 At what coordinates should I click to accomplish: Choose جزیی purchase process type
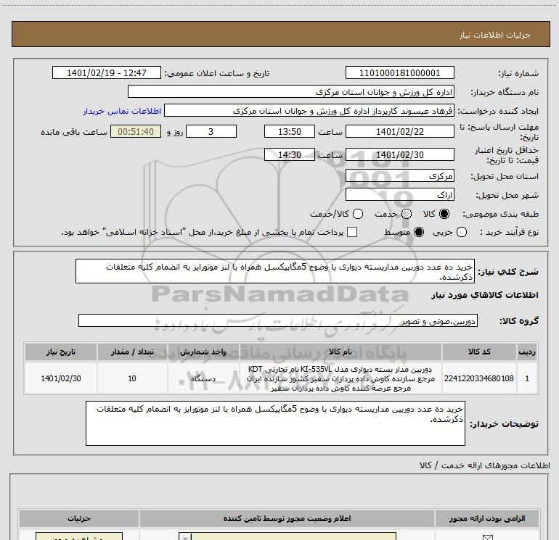[462, 232]
